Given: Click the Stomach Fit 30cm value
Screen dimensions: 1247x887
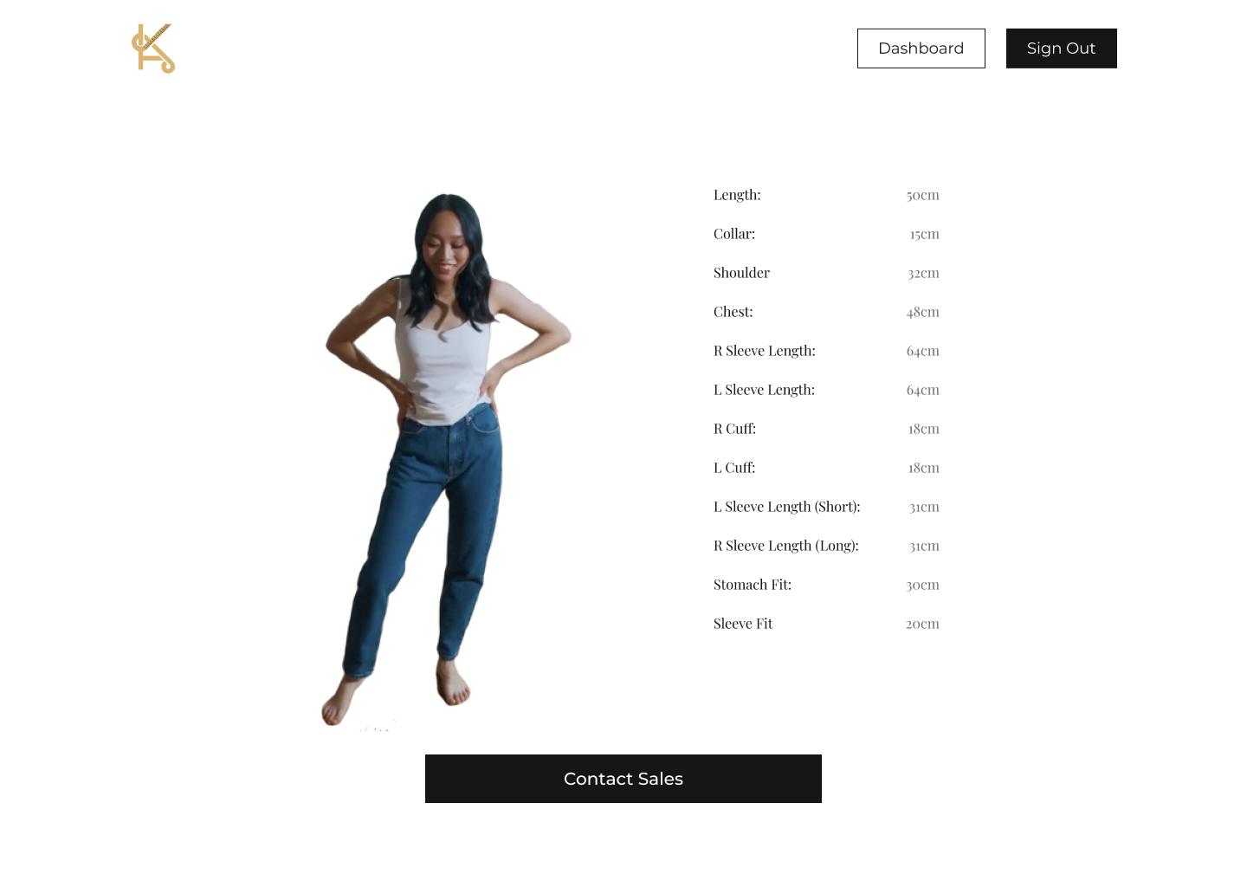Looking at the screenshot, I should (922, 585).
